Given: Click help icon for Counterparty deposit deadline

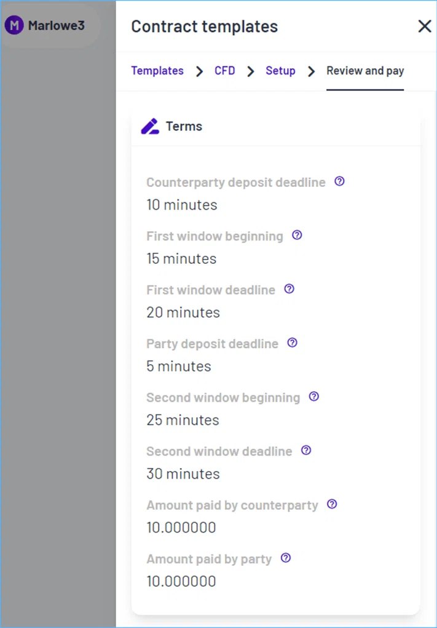Looking at the screenshot, I should (339, 181).
